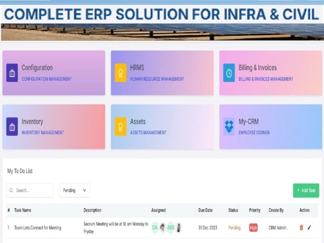Click the Add Task button
Screen dimensions: 324x243
(306, 190)
